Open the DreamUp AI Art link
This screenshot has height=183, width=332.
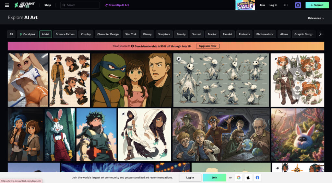117,5
